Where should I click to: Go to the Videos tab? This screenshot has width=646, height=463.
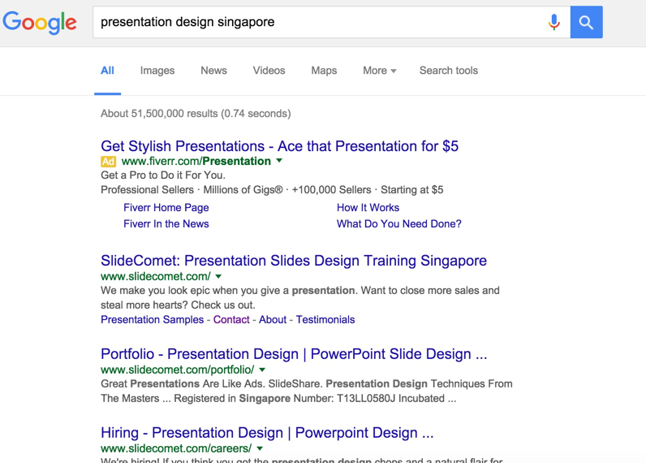[269, 71]
